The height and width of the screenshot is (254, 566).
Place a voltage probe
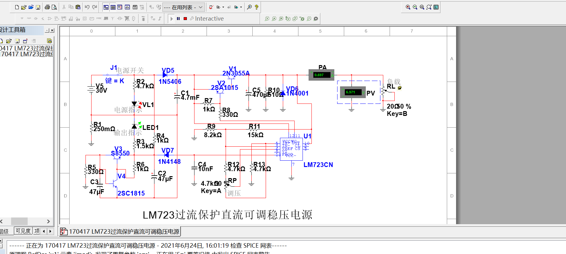[267, 19]
